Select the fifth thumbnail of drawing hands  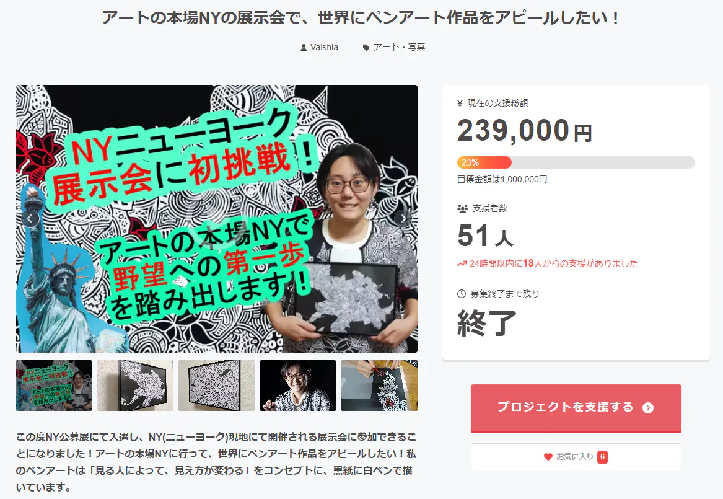[x=379, y=386]
